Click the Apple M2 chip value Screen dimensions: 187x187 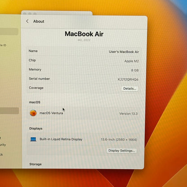point(132,61)
